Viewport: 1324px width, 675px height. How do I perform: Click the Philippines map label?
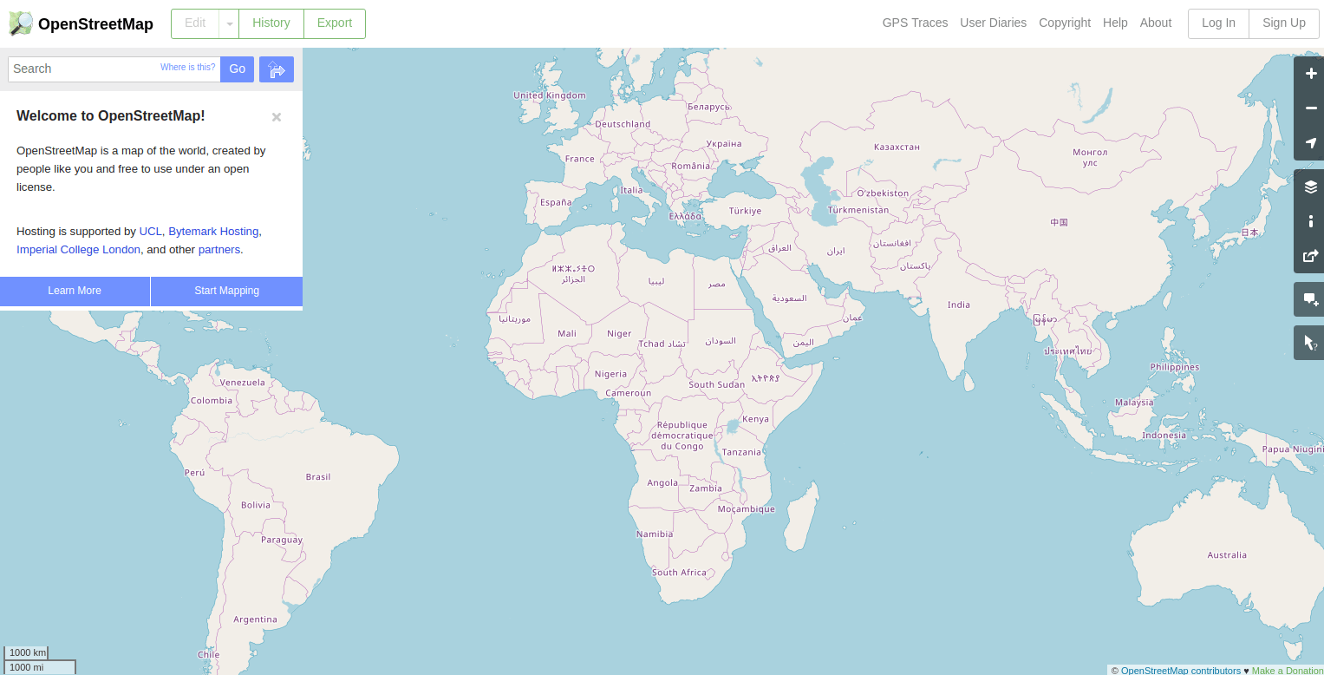coord(1175,367)
